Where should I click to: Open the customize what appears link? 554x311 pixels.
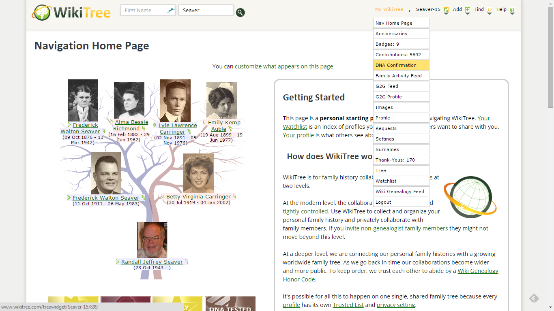[x=284, y=66]
